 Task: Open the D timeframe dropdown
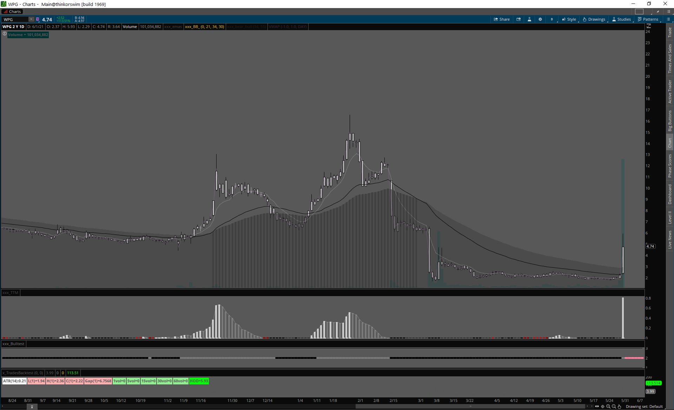point(552,19)
